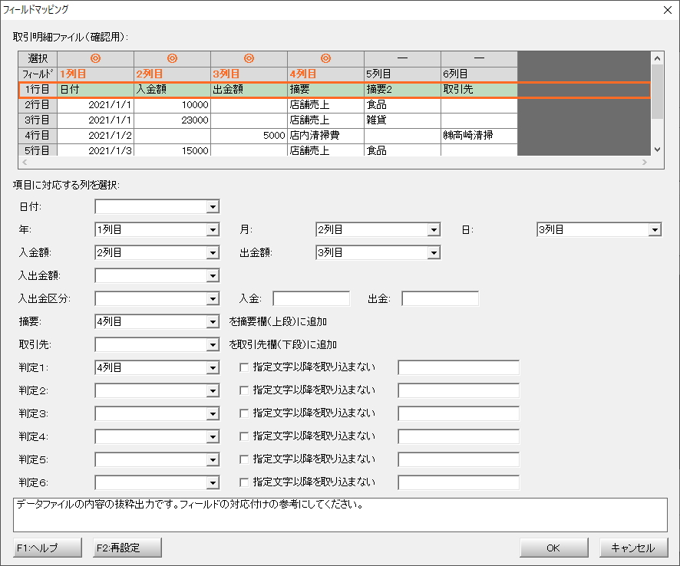This screenshot has height=566, width=680.
Task: Select the 2列目 column header
Action: coord(172,74)
